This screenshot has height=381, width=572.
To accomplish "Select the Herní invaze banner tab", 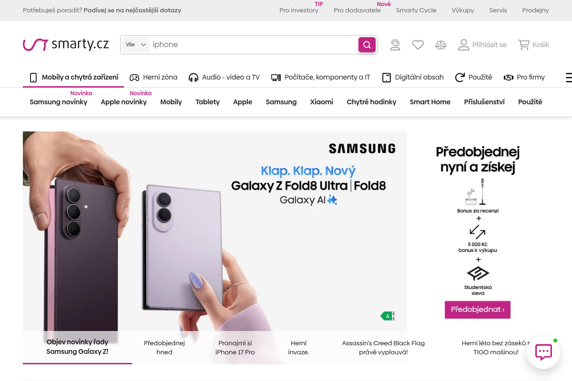I will [x=298, y=348].
